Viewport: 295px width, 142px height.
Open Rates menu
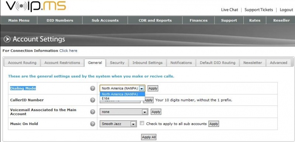[255, 20]
